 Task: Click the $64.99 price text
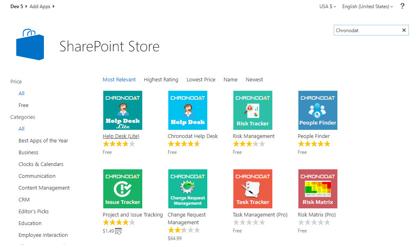pos(175,238)
